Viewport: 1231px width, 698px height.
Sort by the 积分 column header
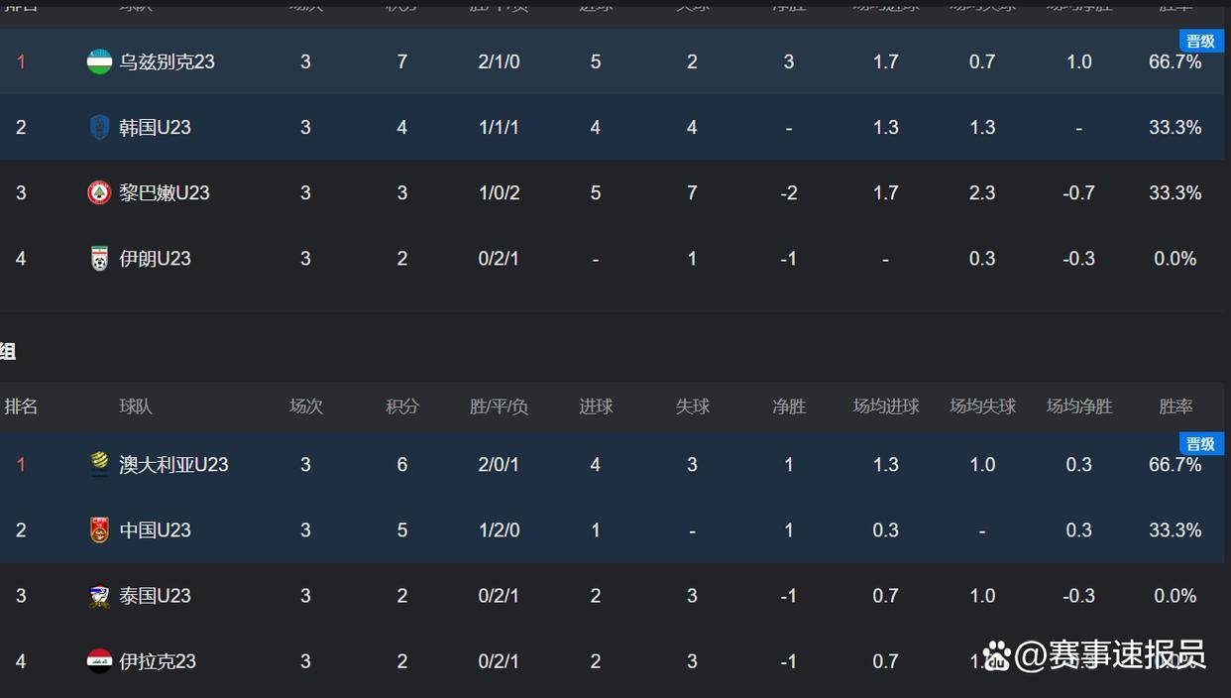coord(402,407)
